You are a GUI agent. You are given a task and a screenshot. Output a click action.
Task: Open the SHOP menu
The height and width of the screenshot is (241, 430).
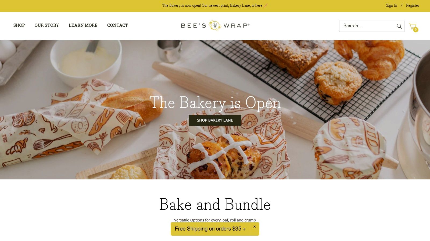[x=19, y=25]
